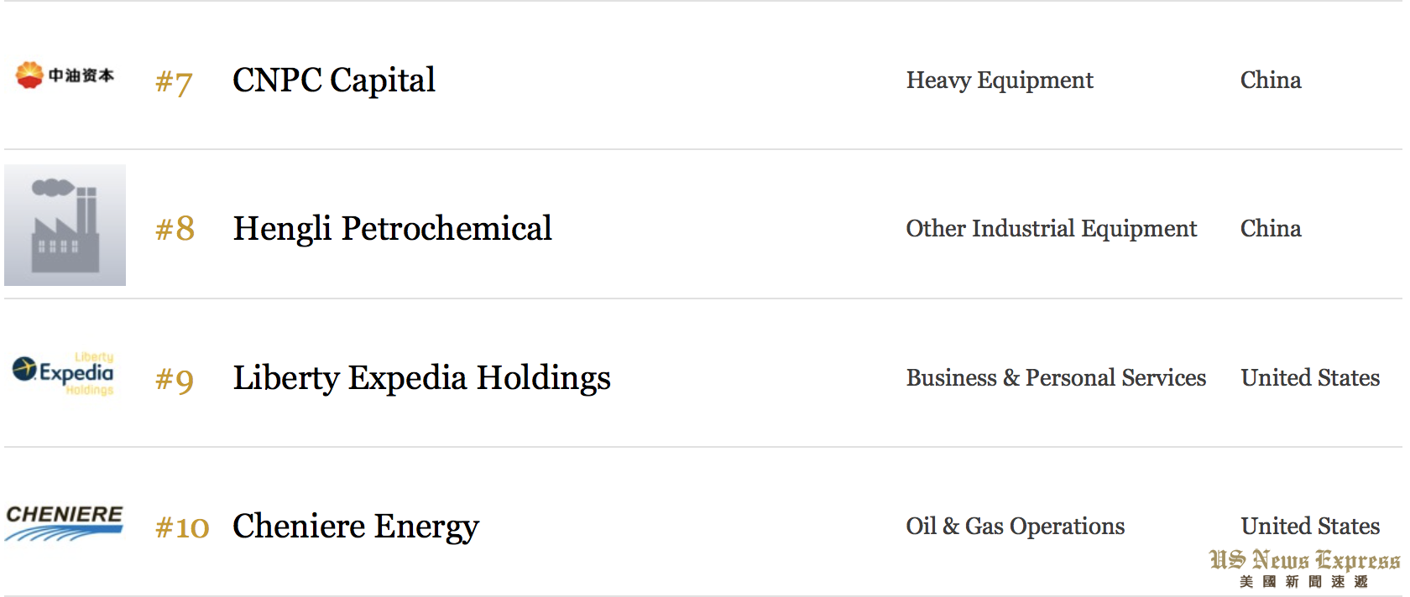Image resolution: width=1410 pixels, height=597 pixels.
Task: Select the #7 rank number
Action: 175,82
